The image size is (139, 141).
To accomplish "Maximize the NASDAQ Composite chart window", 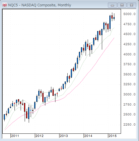I will (122, 5).
